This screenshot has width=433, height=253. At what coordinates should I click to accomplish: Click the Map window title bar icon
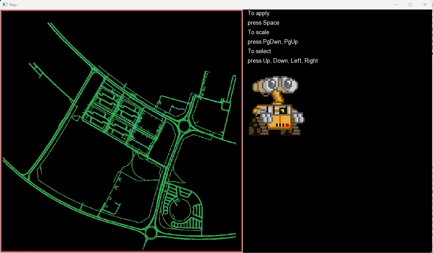4,4
